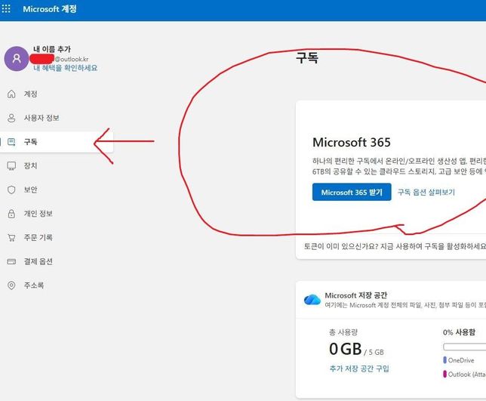Click the Microsoft 계정 header title
Viewport: 486px width, 401px height.
pyautogui.click(x=50, y=8)
